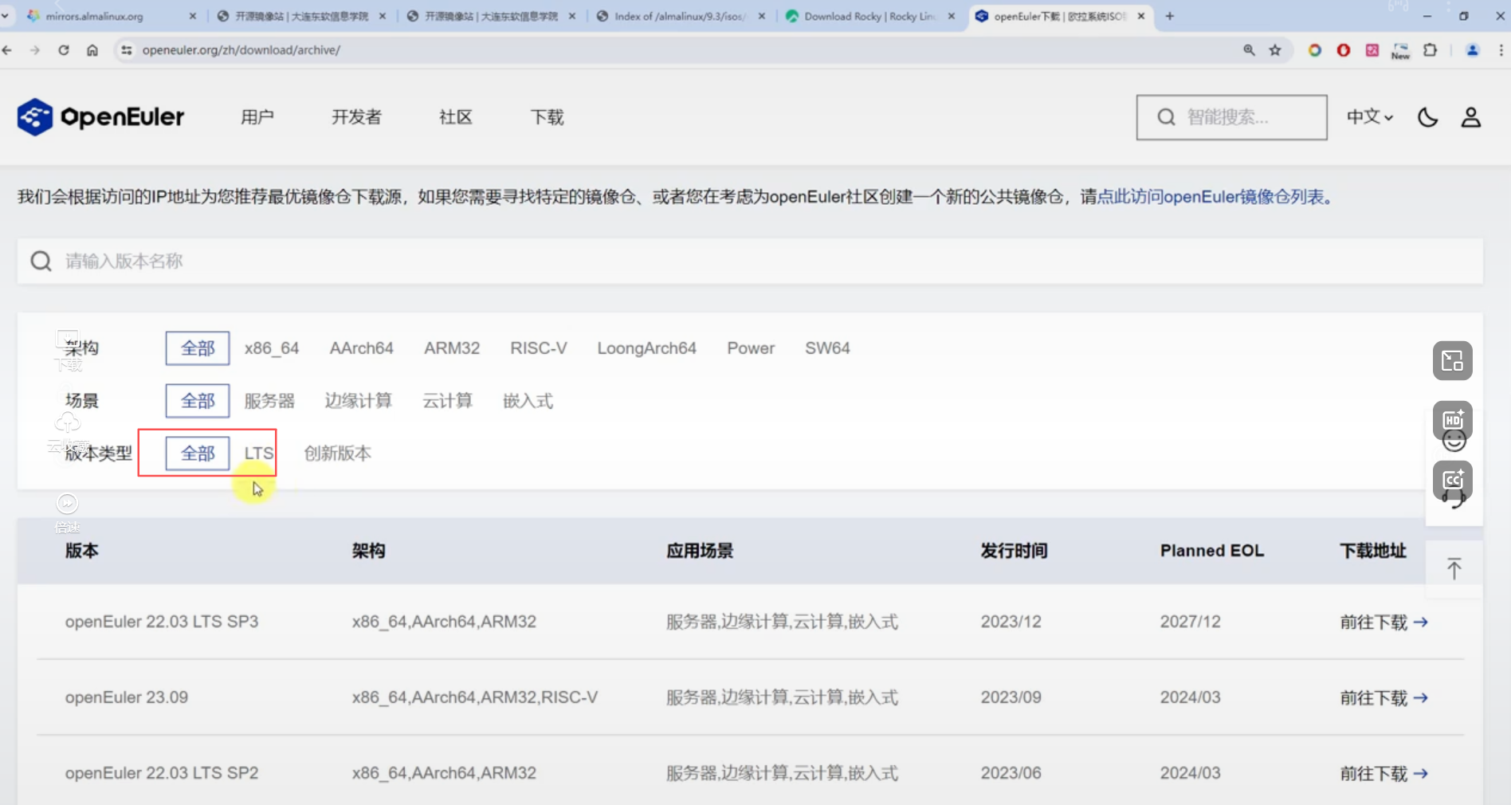Image resolution: width=1511 pixels, height=805 pixels.
Task: Open the 社区 menu
Action: (456, 117)
